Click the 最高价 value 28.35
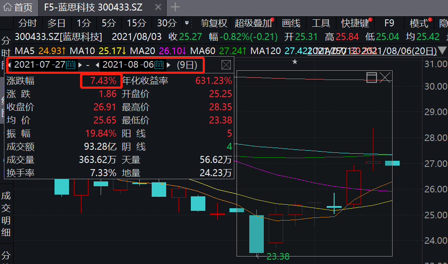The image size is (448, 264). [220, 107]
